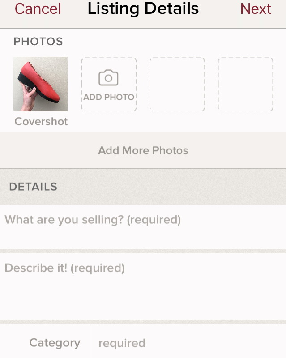Image resolution: width=286 pixels, height=358 pixels.
Task: Focus the "Describe it!" description field
Action: pos(143,286)
